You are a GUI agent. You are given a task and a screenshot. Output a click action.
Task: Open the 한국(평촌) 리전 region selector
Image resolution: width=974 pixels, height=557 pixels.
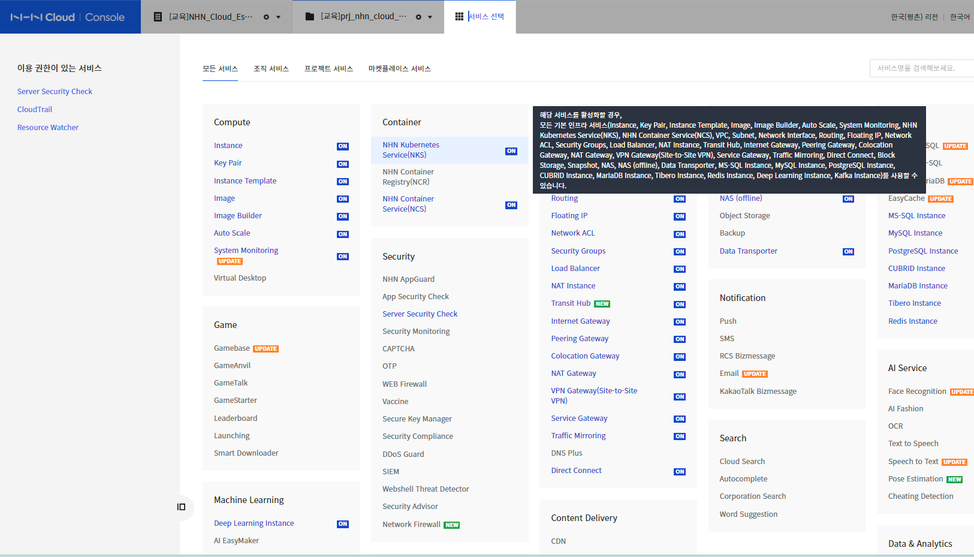point(914,17)
